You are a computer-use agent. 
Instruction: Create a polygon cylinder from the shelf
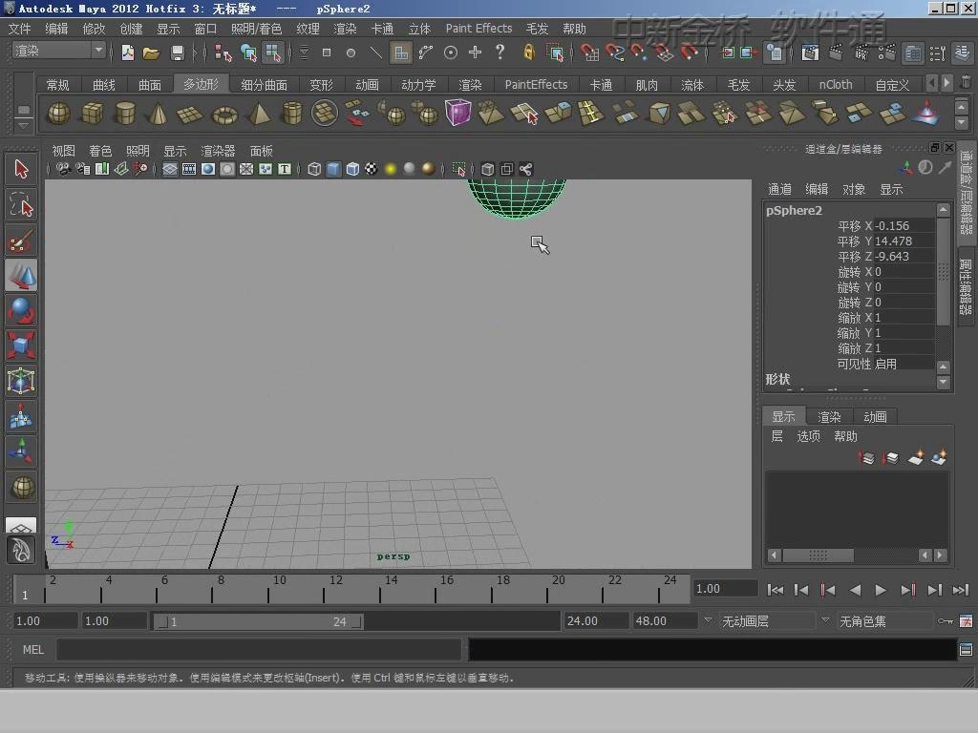pos(125,114)
